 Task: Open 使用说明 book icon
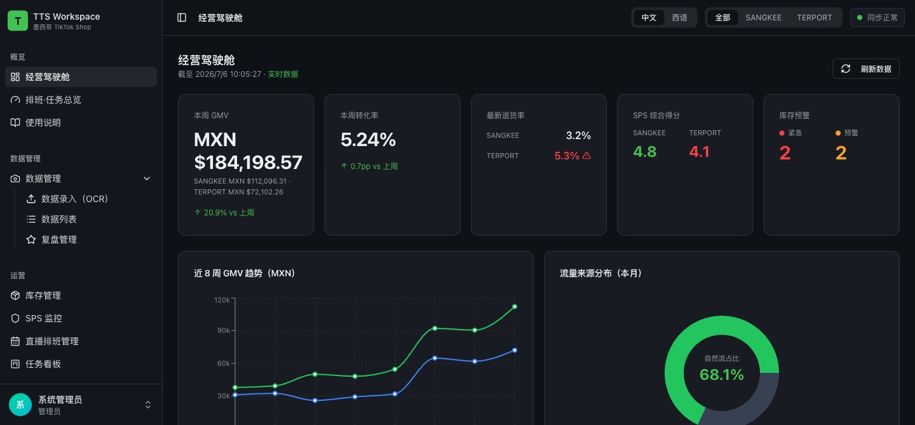(x=15, y=123)
